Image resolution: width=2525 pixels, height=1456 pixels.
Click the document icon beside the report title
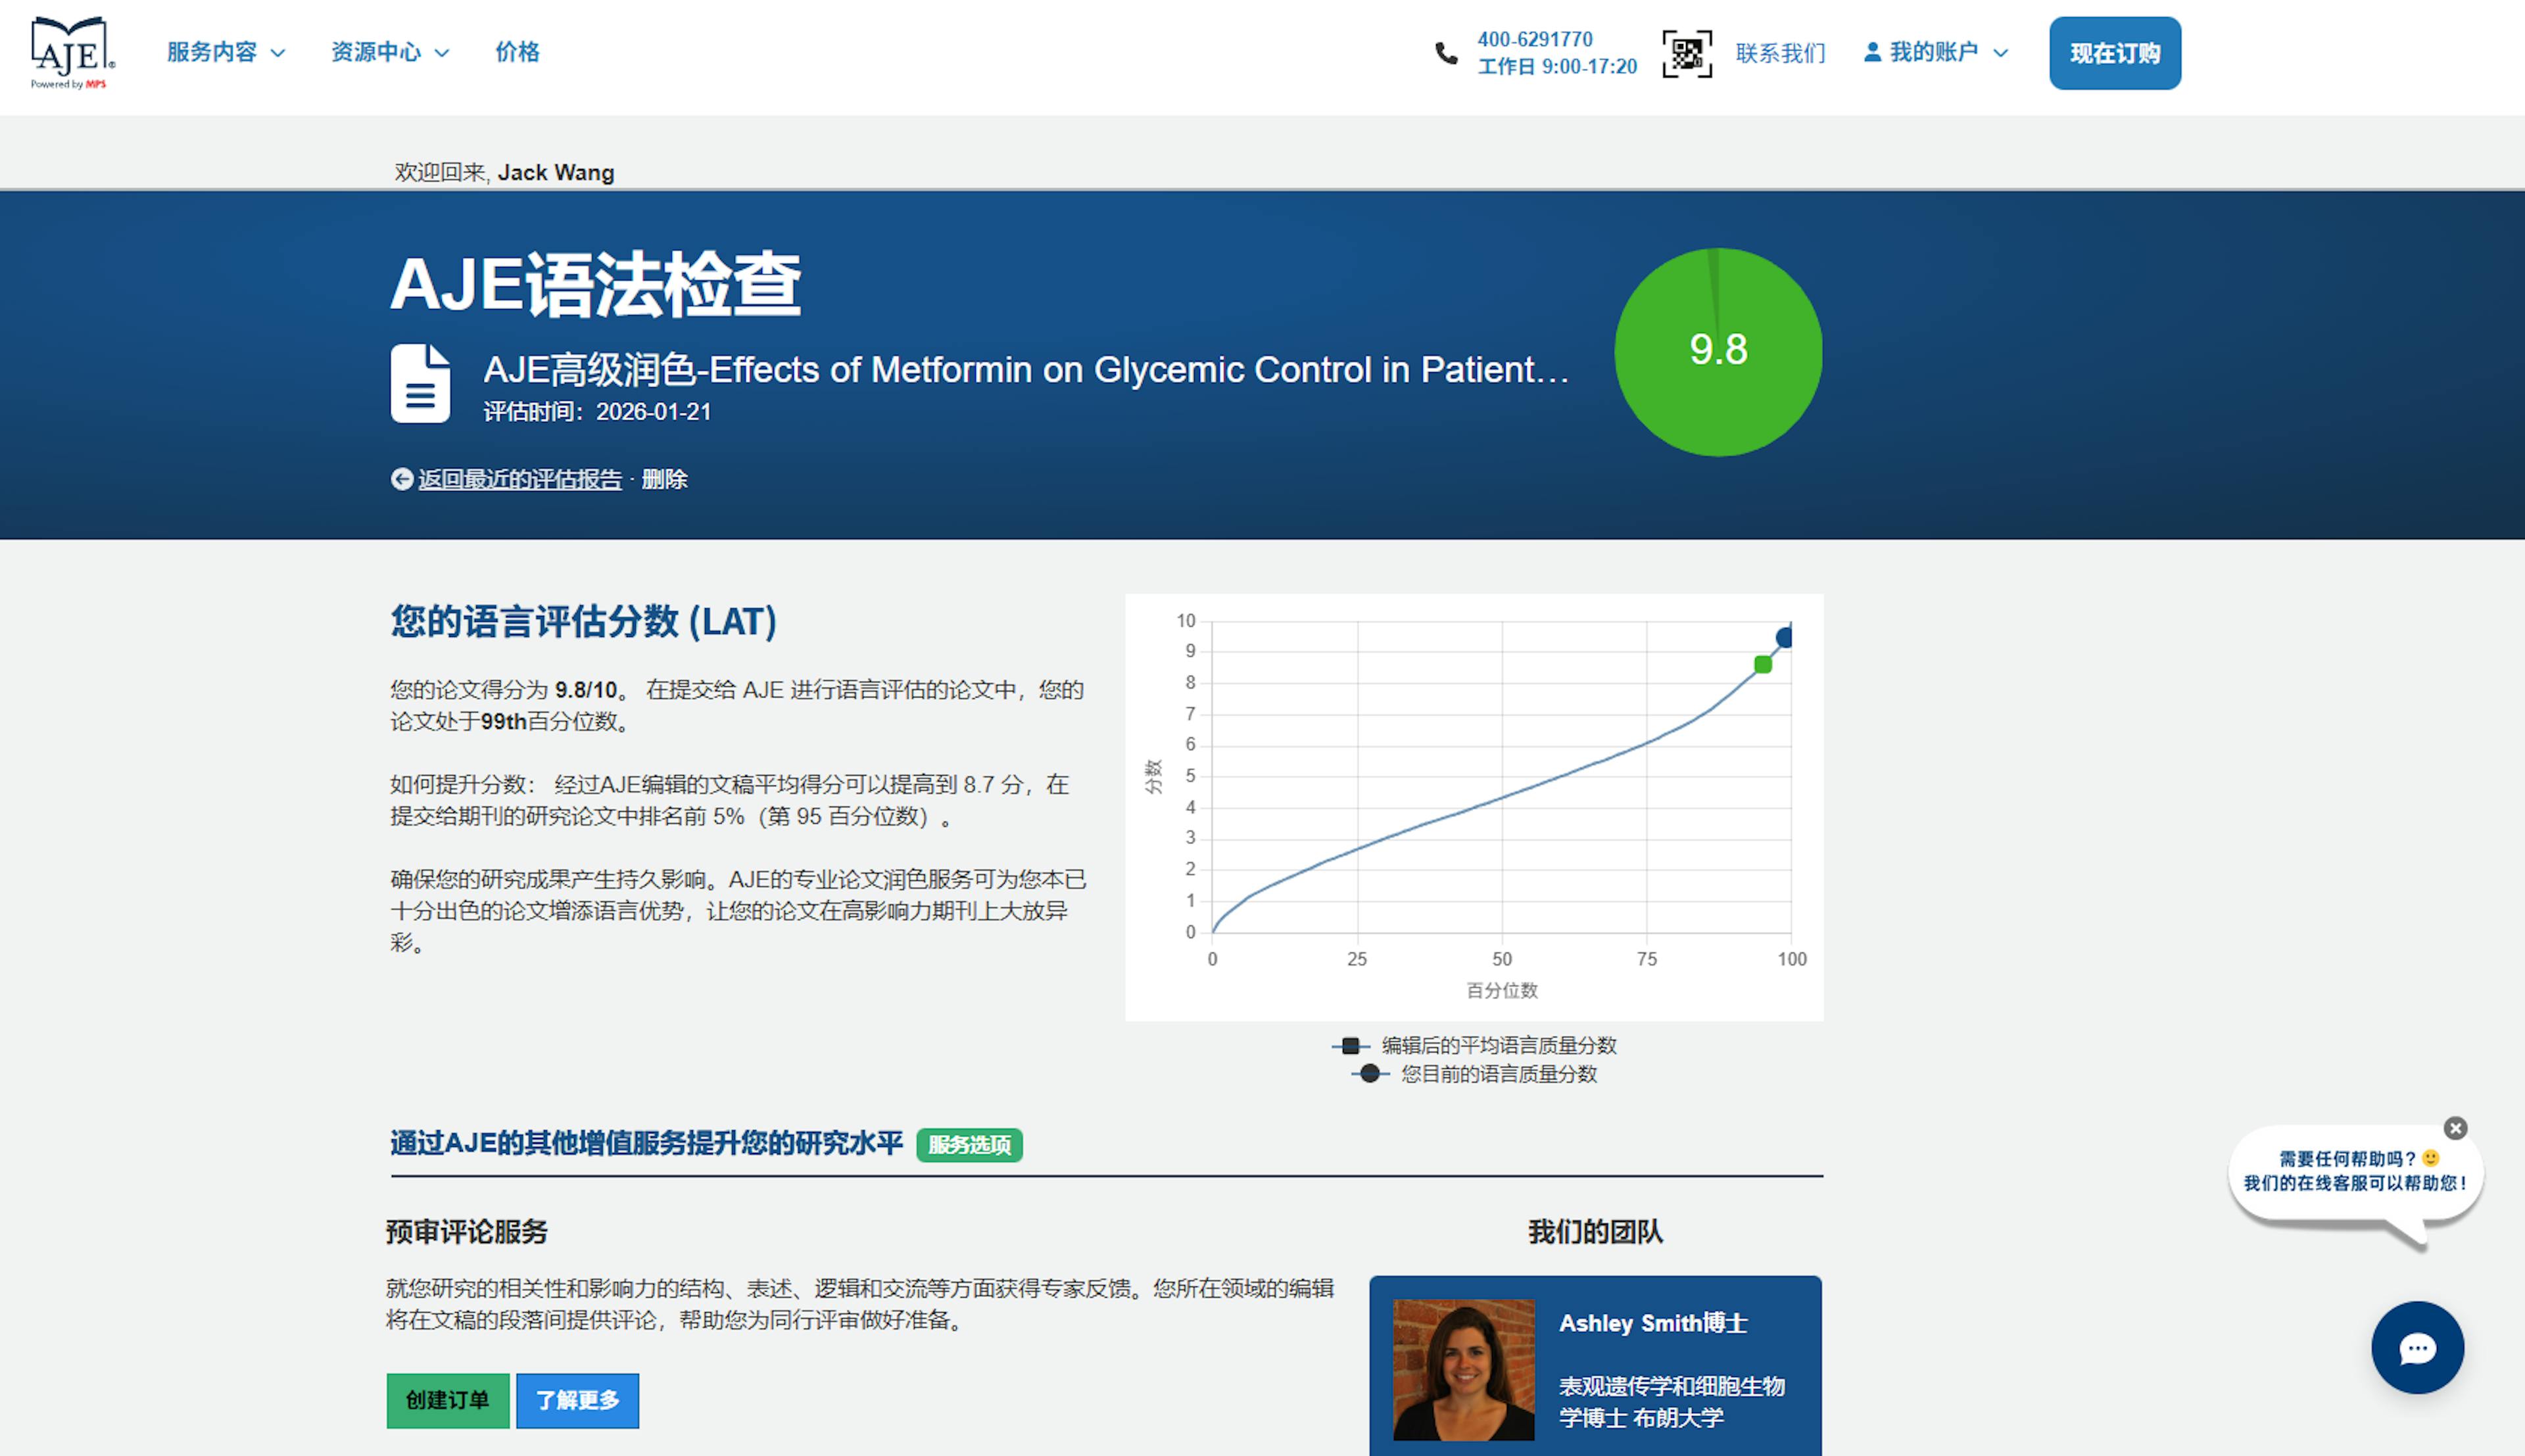click(x=420, y=383)
